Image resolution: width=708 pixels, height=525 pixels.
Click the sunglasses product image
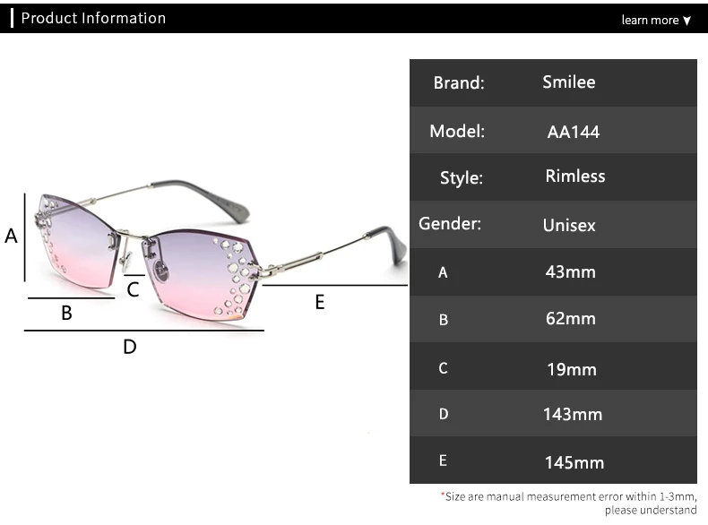click(221, 251)
